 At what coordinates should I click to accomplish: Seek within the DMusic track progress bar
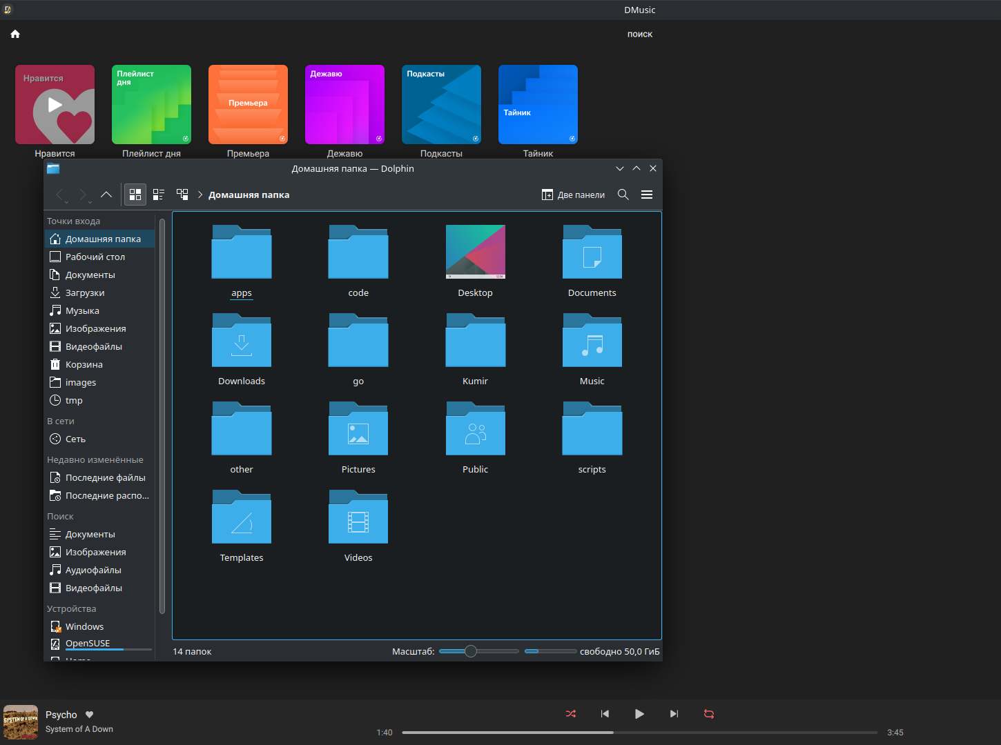coord(640,733)
